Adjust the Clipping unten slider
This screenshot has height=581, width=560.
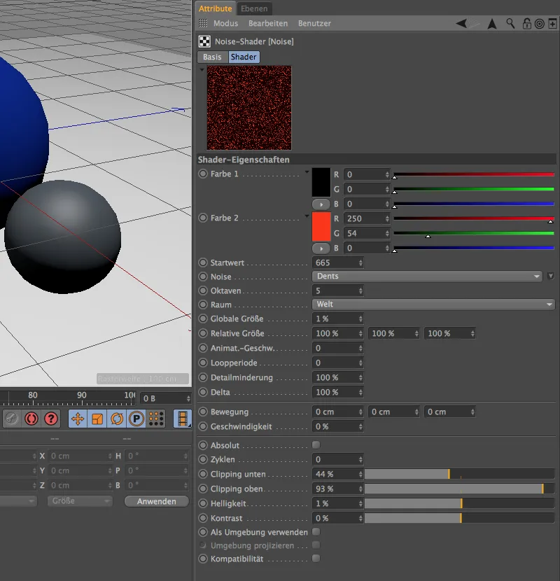pos(460,474)
